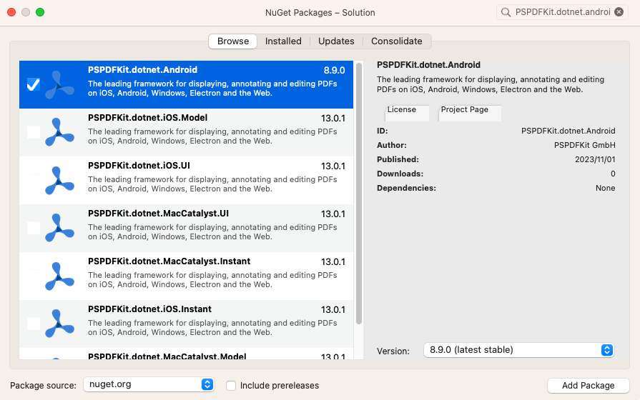
Task: Click the PSPDFKit.dotnet.iOS.Model package logo
Action: [x=59, y=133]
